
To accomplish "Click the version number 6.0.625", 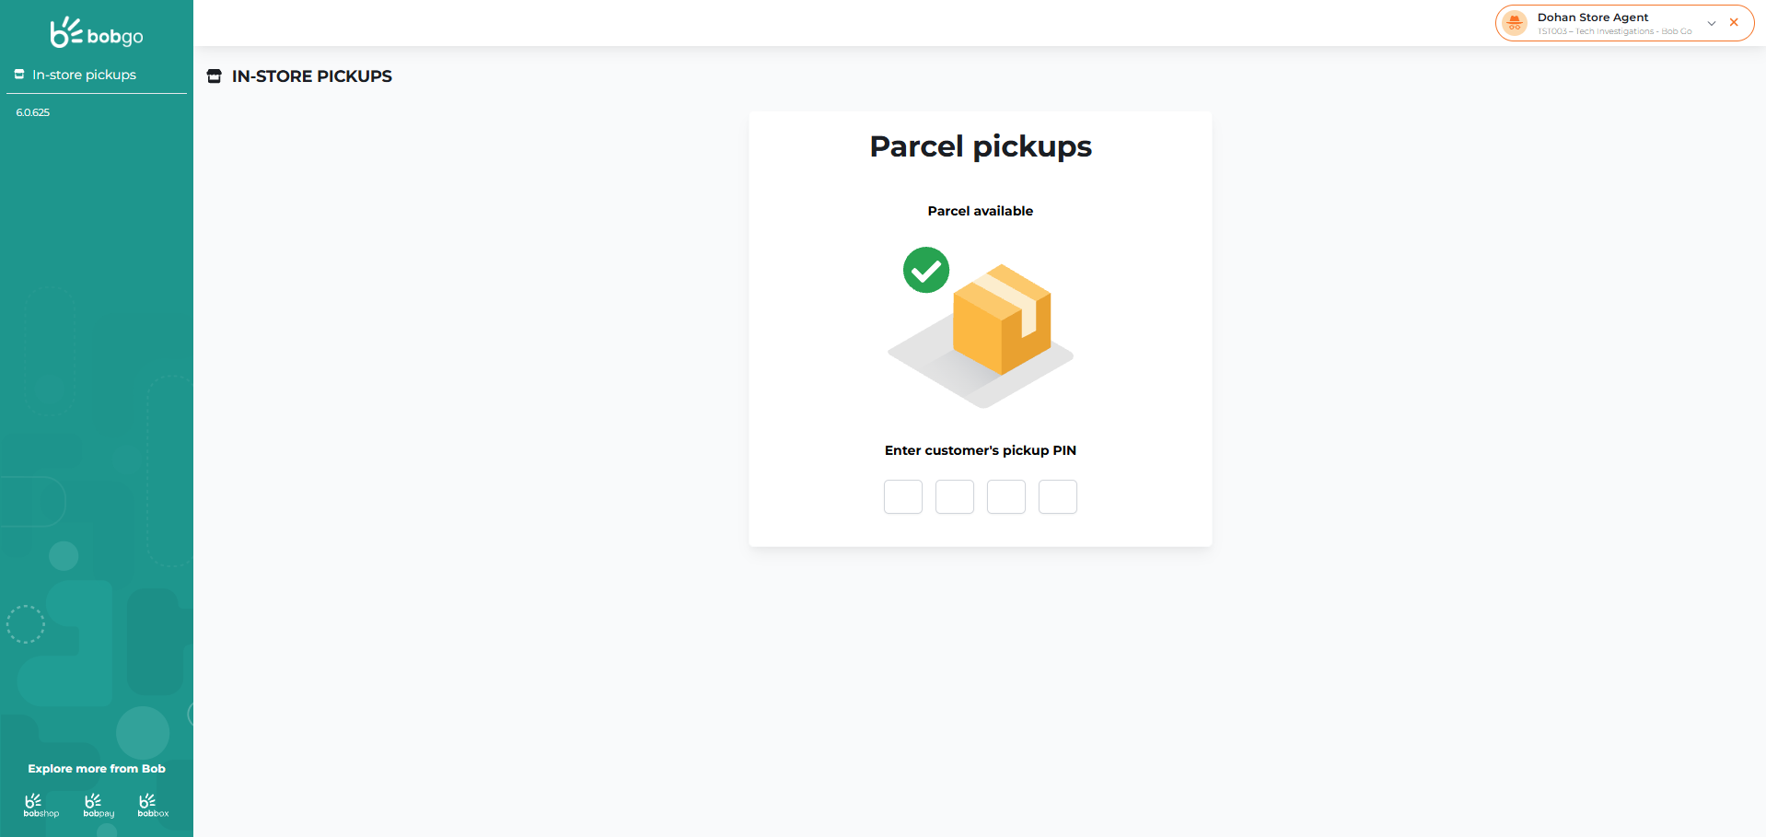I will [33, 112].
